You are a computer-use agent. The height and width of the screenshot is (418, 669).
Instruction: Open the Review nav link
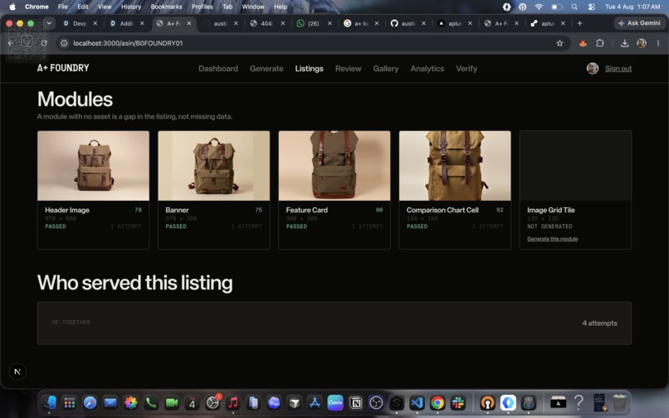click(x=348, y=69)
